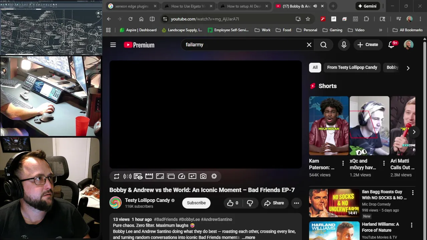
Task: Show hidden bookmarks double chevron
Action: point(381,30)
